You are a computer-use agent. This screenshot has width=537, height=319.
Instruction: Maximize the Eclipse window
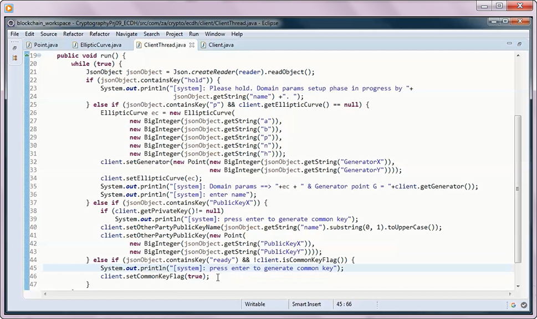click(505, 21)
